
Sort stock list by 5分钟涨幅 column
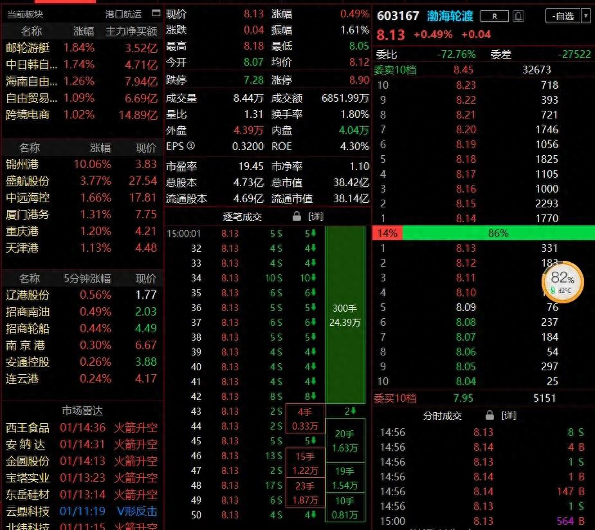pos(87,279)
